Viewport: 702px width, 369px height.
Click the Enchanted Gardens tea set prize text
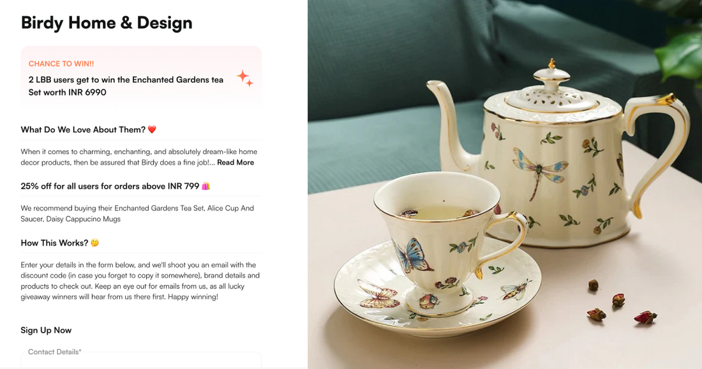coord(126,86)
